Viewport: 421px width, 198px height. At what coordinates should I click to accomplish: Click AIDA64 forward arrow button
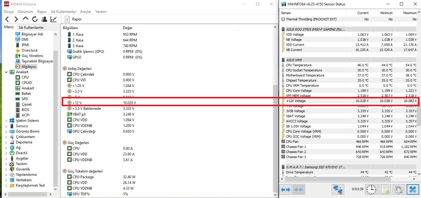click(x=16, y=19)
